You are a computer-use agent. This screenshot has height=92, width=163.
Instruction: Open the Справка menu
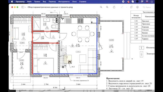[83, 2]
